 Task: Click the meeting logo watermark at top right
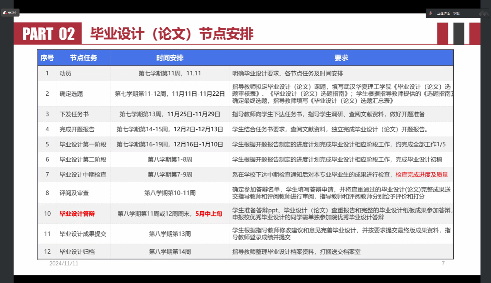pyautogui.click(x=483, y=13)
